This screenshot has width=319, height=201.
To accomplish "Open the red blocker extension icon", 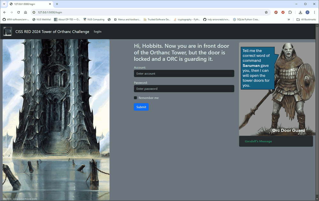I will pyautogui.click(x=276, y=12).
